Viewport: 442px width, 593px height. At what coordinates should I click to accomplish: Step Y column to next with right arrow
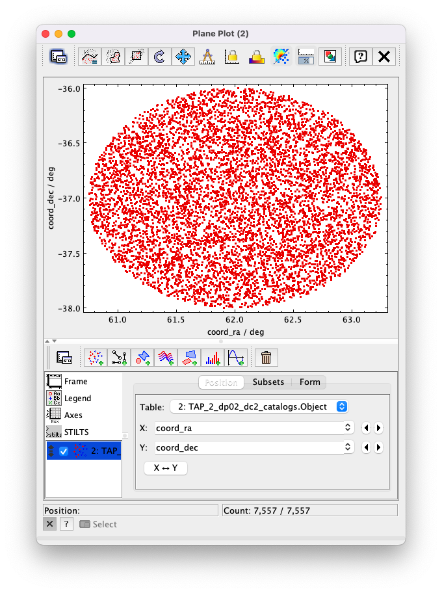click(x=378, y=447)
